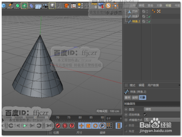Click frame 80 on the timeline ruler
Screen dimensions: 182x137
[x=80, y=117]
